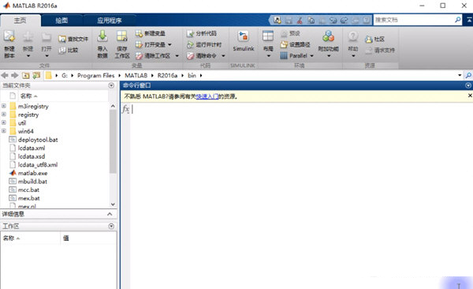Viewport: 473px width, 289px height.
Task: Expand the m3iregistry folder
Action: coord(4,106)
